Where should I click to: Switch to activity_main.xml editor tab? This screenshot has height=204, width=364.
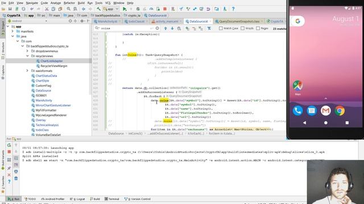(x=167, y=22)
